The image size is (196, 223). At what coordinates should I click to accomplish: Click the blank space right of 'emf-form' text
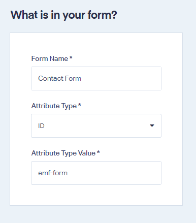click(114, 173)
